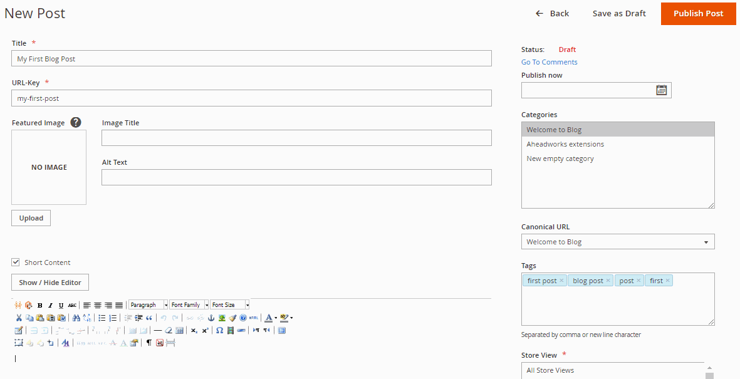Open calendar picker for Publish now

pyautogui.click(x=661, y=90)
